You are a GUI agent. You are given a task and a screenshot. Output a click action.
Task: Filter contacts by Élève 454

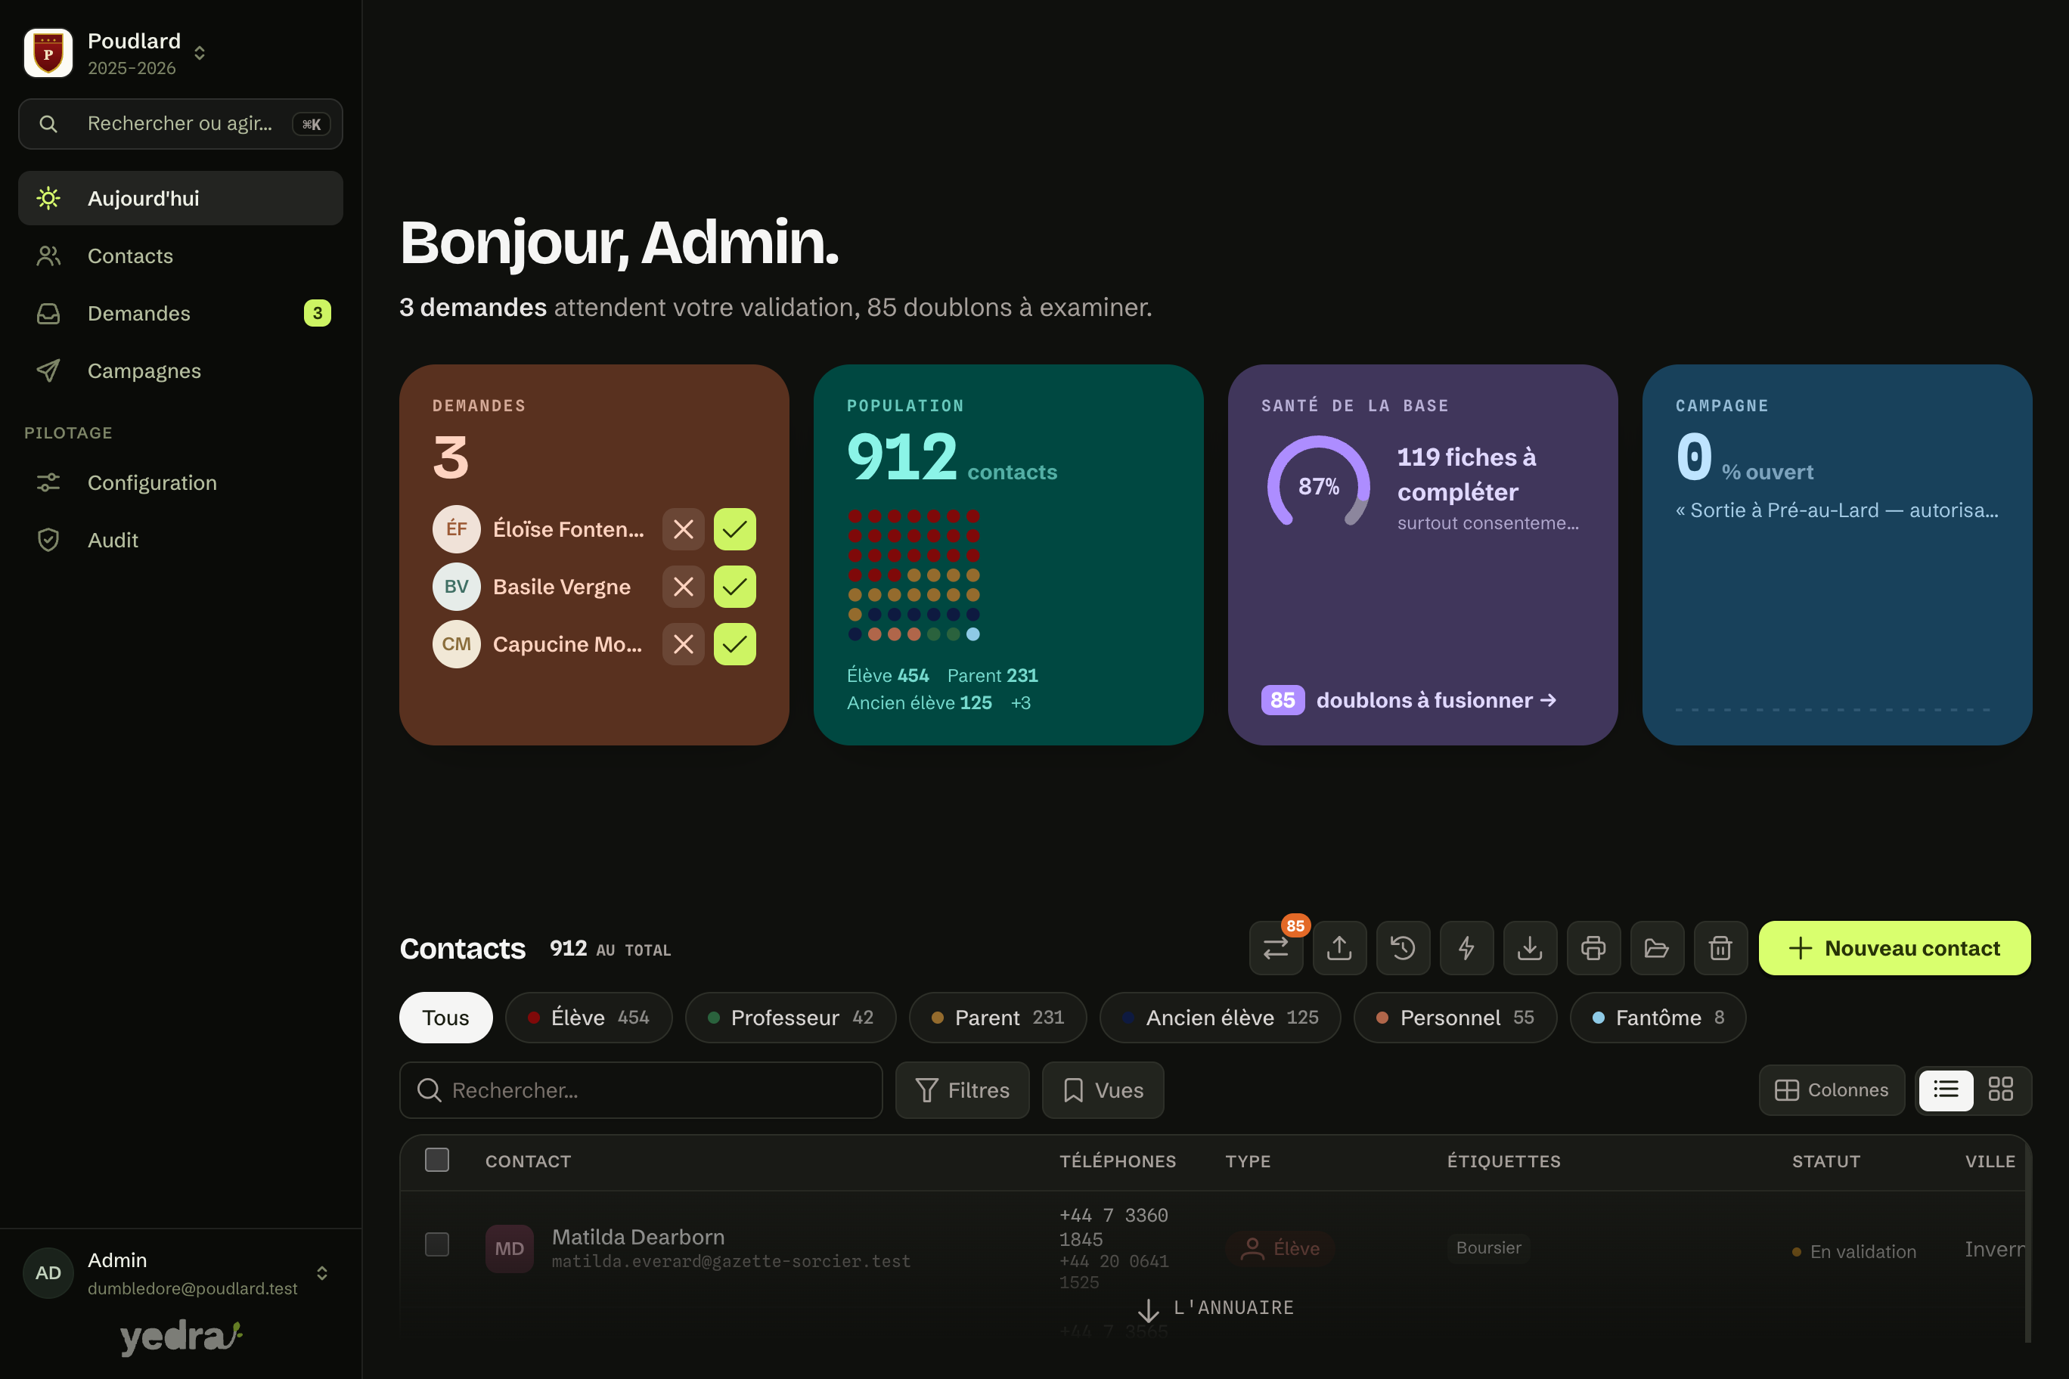[x=588, y=1018]
